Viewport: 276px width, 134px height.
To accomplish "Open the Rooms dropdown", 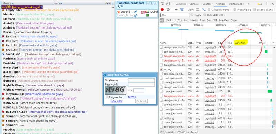I will point(8,3).
